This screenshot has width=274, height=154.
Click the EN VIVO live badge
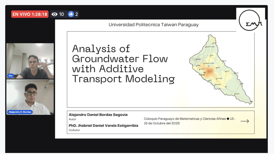pos(30,14)
